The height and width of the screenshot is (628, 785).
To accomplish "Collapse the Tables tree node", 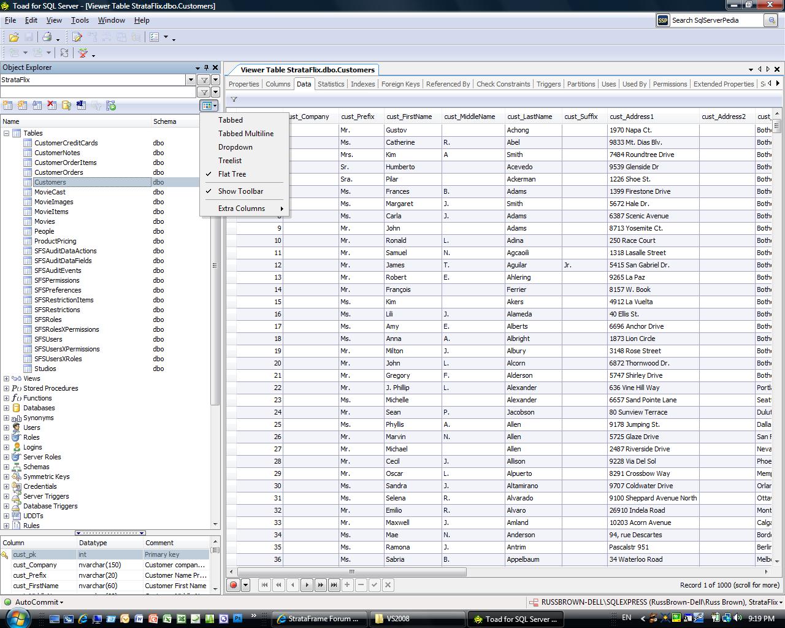I will coord(6,133).
